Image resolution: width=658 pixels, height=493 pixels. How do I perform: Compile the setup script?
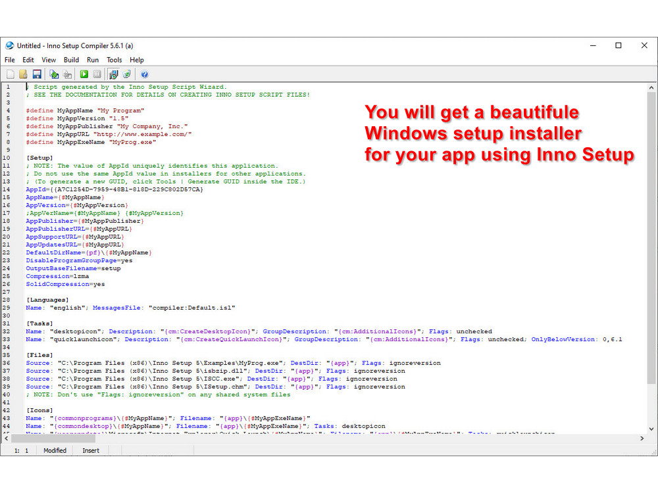click(54, 74)
